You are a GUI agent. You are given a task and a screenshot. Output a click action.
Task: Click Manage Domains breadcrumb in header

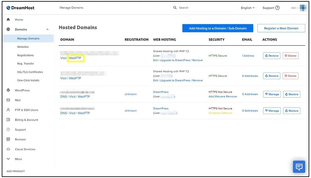click(x=71, y=8)
